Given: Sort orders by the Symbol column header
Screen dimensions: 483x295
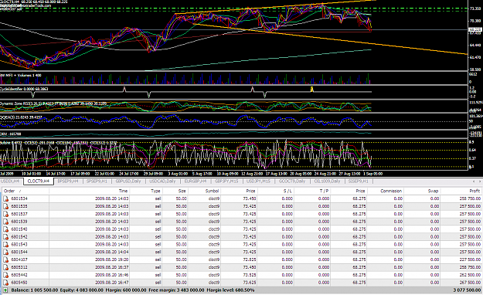Looking at the screenshot, I should click(204, 191).
